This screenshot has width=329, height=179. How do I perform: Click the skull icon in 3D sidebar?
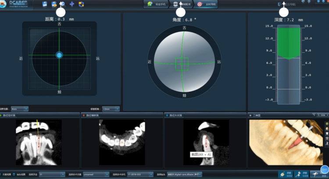(x=327, y=129)
